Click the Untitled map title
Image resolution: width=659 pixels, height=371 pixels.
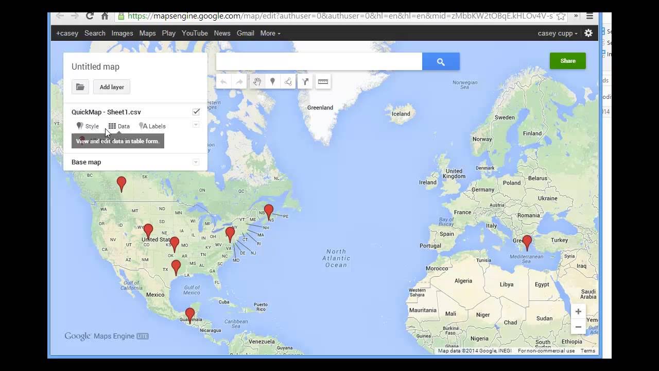point(95,66)
